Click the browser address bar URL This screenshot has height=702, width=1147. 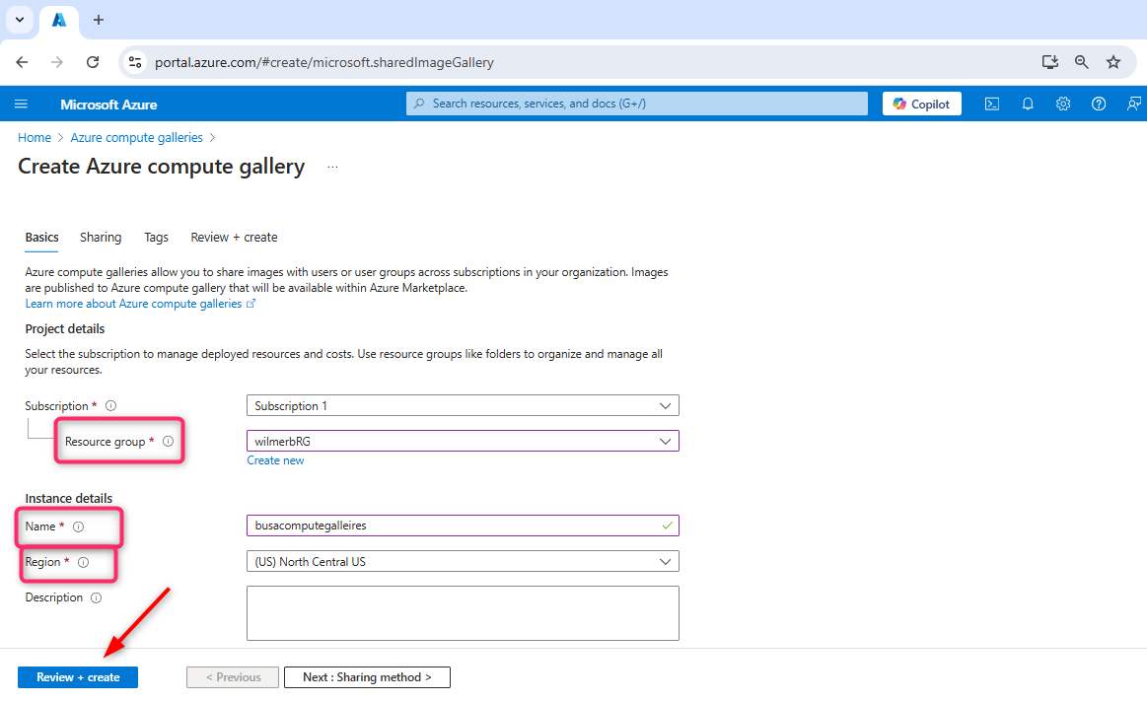click(x=324, y=62)
